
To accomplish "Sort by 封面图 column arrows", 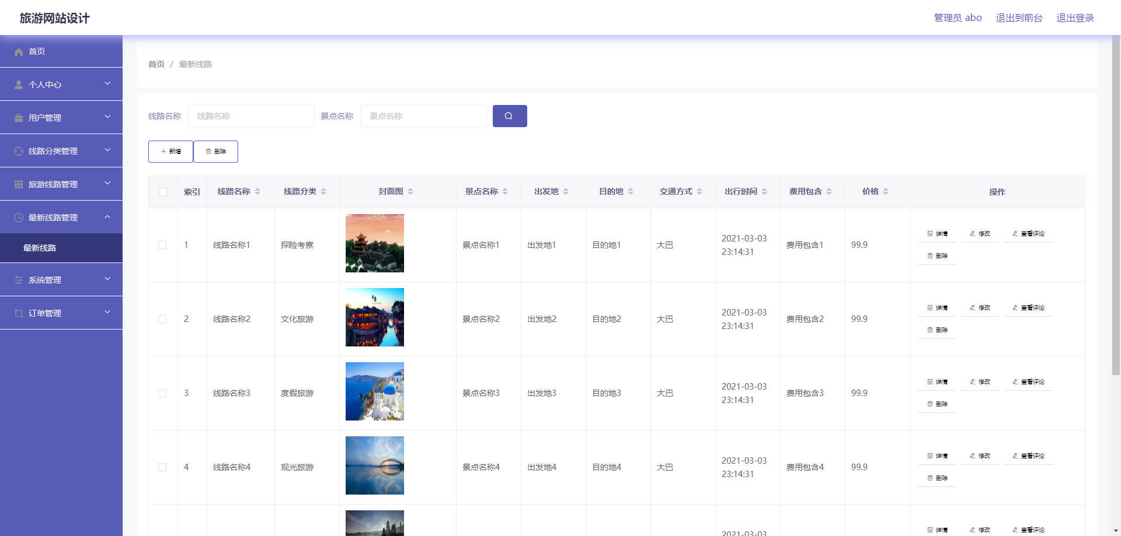I will 410,191.
